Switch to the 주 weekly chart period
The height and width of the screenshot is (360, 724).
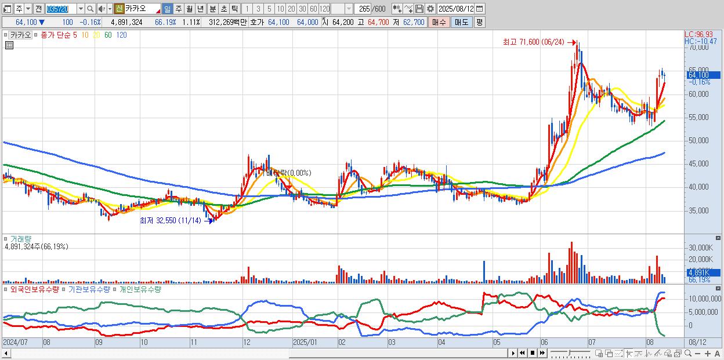(178, 9)
